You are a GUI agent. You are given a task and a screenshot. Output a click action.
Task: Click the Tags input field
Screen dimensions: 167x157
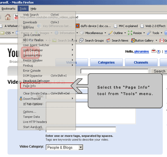point(81,129)
